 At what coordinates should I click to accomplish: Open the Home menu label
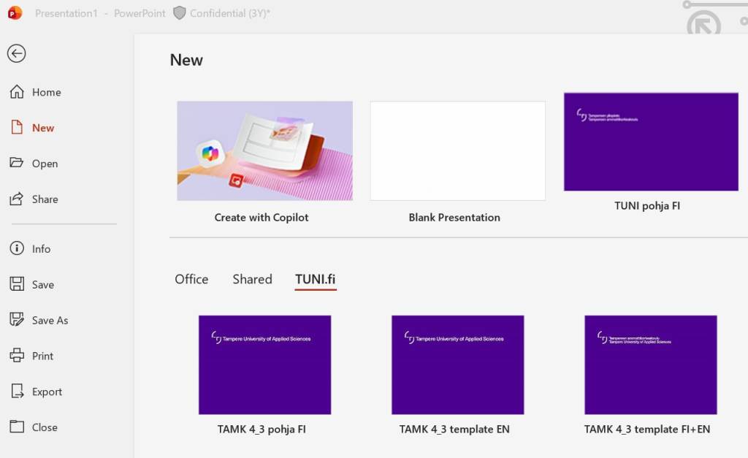(x=46, y=92)
